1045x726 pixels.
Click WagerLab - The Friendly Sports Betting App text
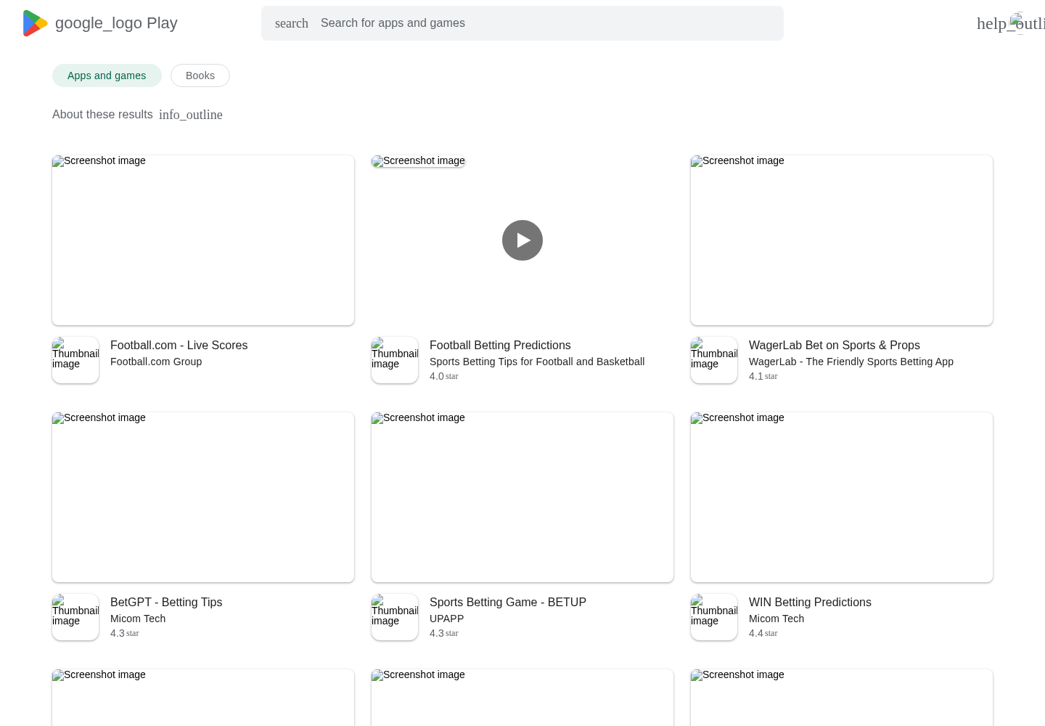tap(851, 362)
